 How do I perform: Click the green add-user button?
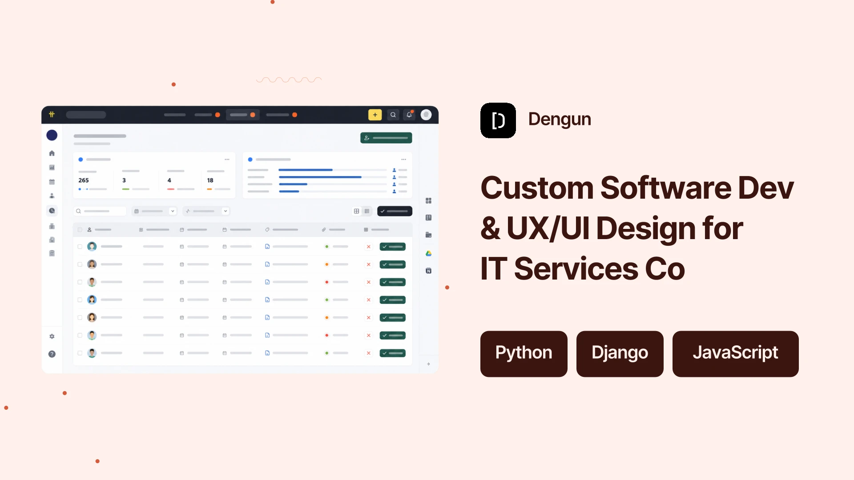click(x=386, y=138)
